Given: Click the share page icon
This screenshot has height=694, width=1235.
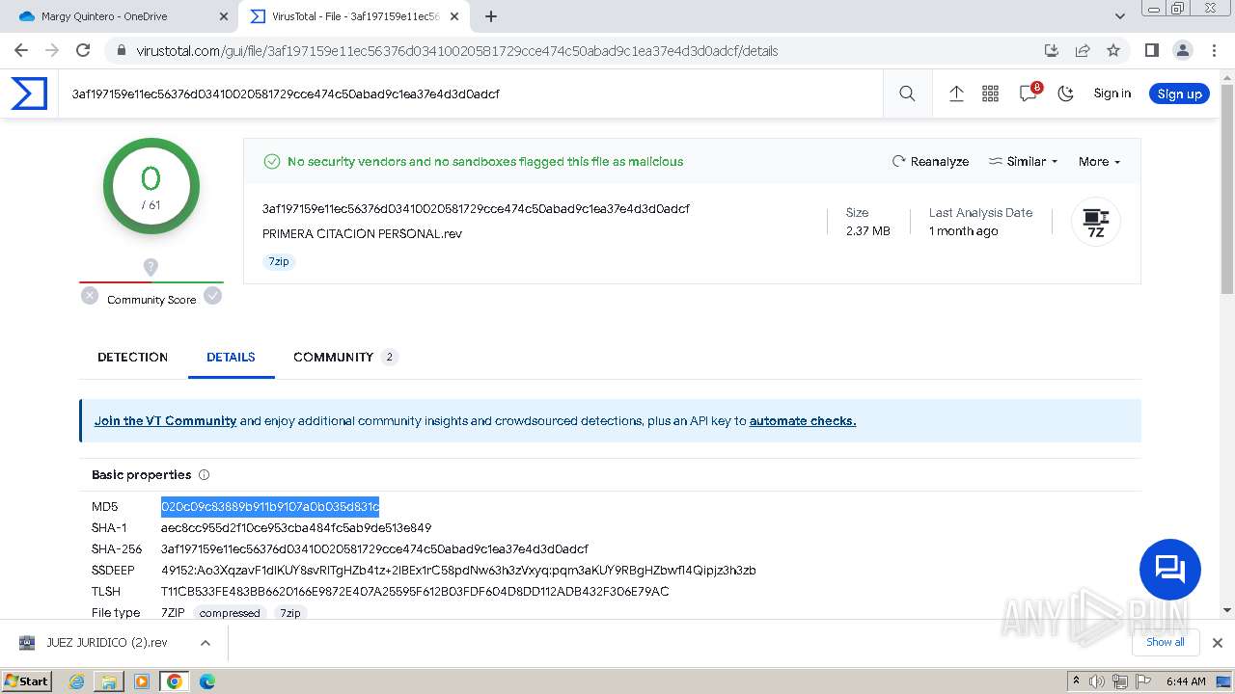Looking at the screenshot, I should (1083, 50).
